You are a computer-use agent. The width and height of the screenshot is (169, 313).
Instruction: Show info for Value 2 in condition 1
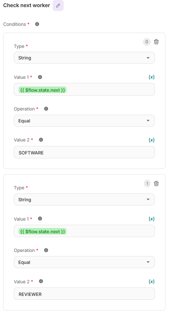click(x=41, y=281)
